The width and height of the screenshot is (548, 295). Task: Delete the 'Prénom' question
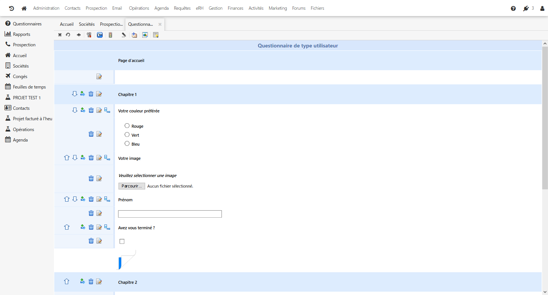point(91,199)
